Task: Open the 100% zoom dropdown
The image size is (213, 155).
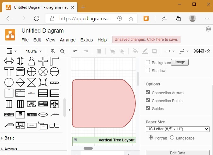Action: (x=33, y=51)
